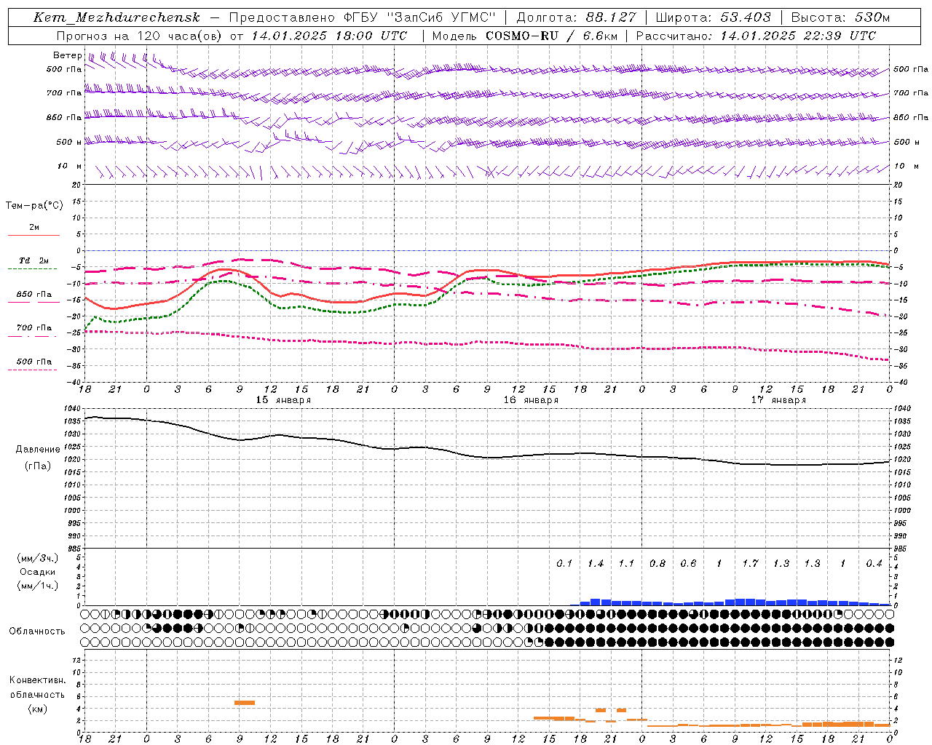Click the forecast start 14.01.2025 18:00 UTC
Screen dimensions: 932x745
click(x=329, y=35)
